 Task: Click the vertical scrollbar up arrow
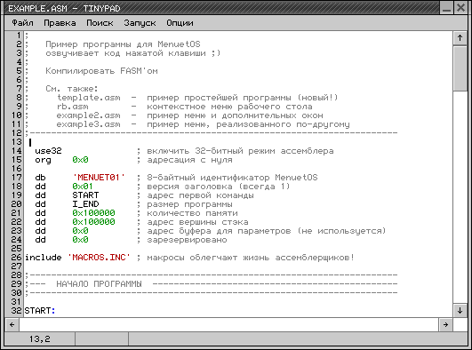[460, 38]
